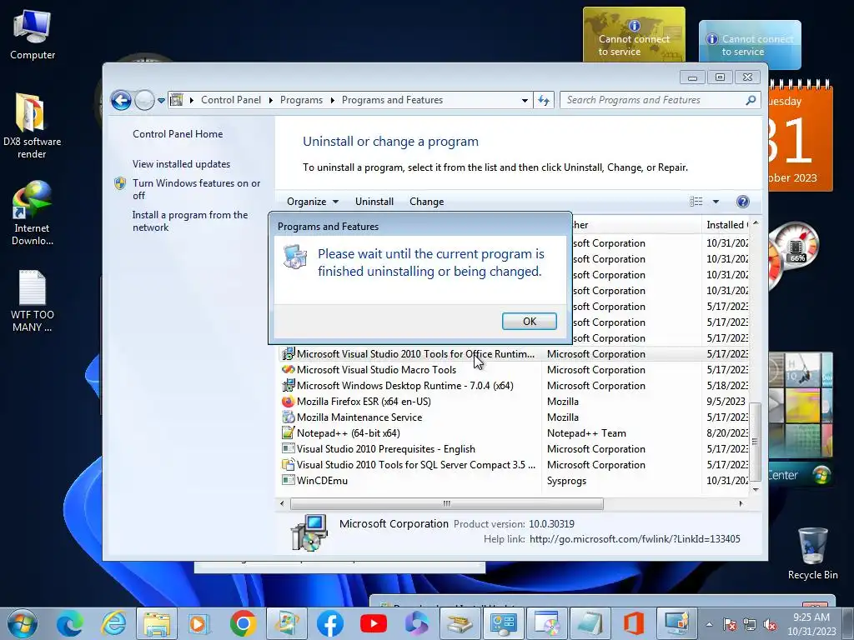Click the Installed On column header

coord(726,225)
